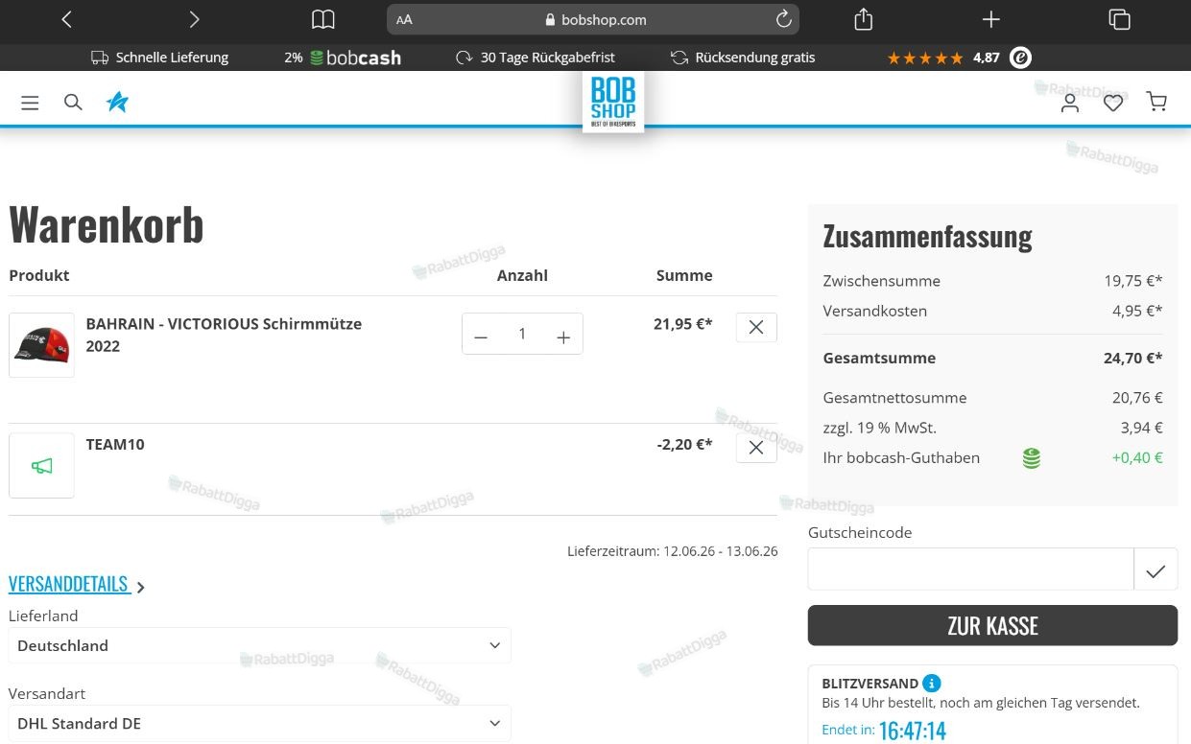Click the zzgl. 19 % MwSt. label
1191x744 pixels.
(x=879, y=428)
